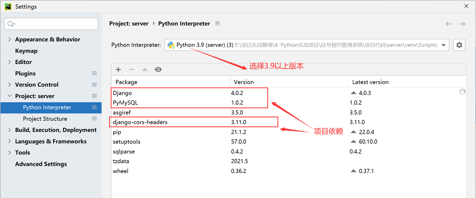
Task: Select the wheel package row
Action: point(289,171)
